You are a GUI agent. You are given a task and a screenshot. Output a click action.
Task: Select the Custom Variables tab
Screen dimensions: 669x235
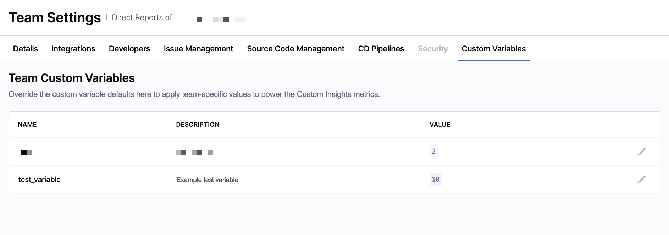coord(493,49)
